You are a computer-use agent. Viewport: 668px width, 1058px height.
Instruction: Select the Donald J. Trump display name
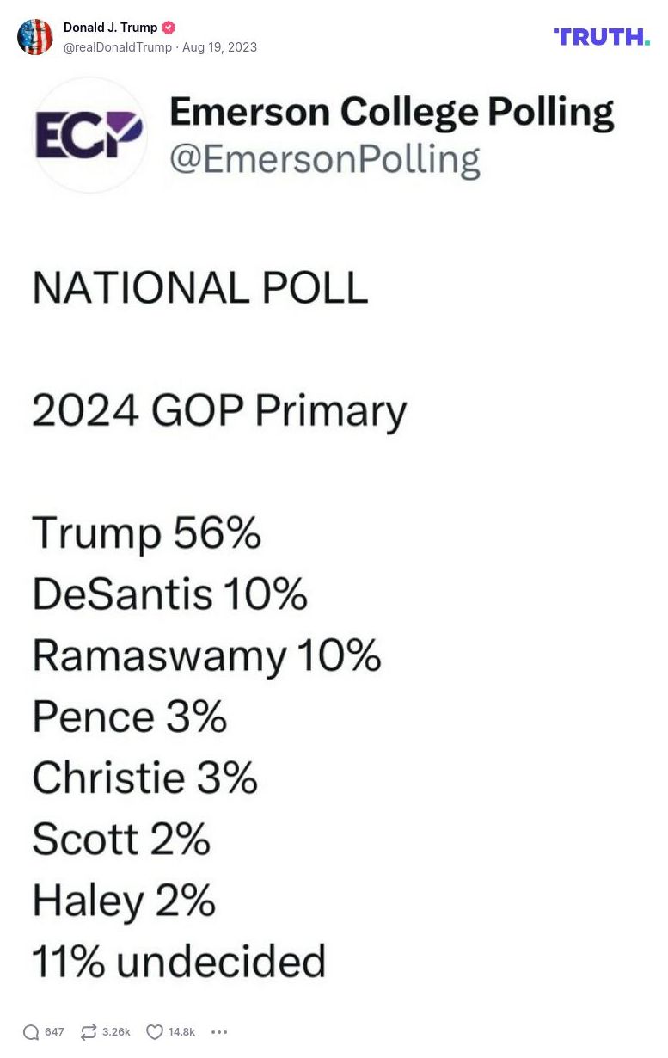tap(111, 27)
